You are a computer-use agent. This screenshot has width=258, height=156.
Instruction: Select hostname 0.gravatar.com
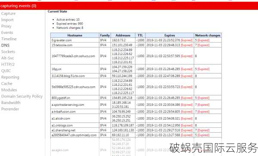[61, 40]
